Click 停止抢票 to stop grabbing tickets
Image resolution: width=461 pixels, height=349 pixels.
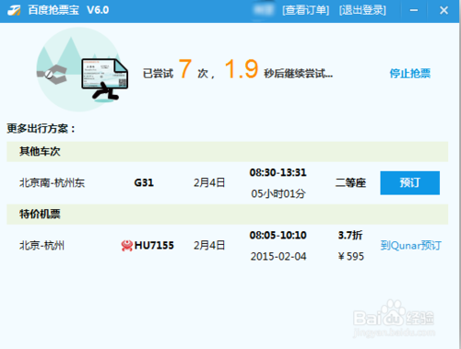point(410,74)
